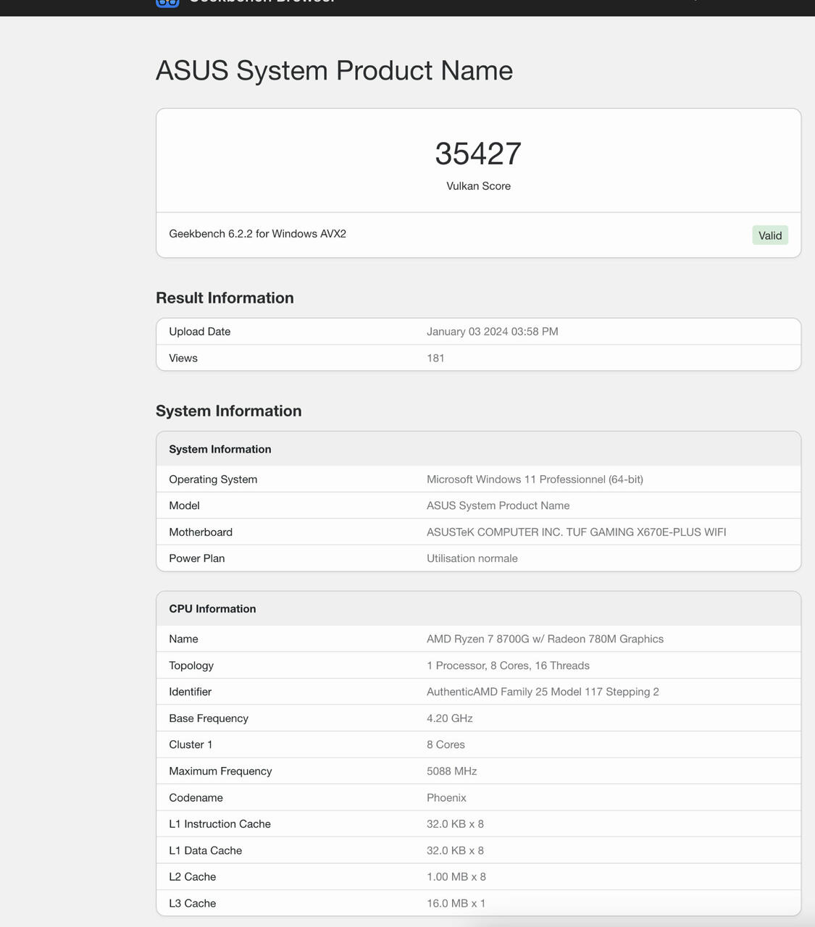
Task: Click 'Geekbench 6.2.2 for Windows AVX2' text
Action: (x=257, y=234)
